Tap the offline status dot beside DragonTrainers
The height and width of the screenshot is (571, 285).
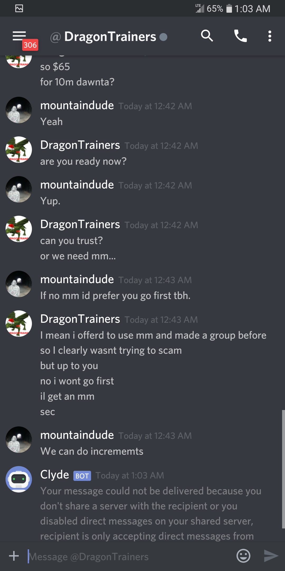[163, 37]
